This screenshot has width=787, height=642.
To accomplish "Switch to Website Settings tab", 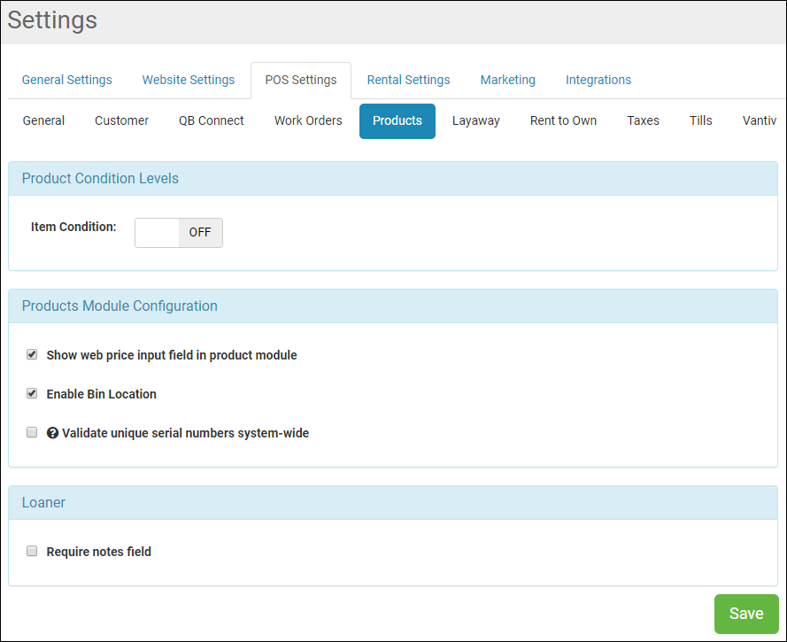I will point(189,80).
